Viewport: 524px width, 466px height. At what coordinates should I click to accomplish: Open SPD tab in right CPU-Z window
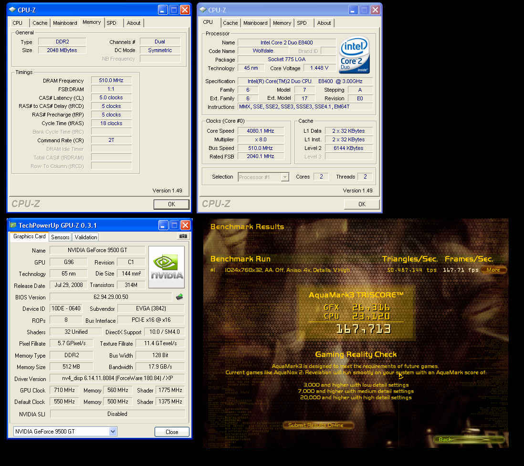[302, 23]
